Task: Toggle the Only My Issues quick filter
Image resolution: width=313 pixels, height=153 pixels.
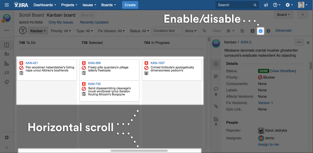Action: [61, 22]
